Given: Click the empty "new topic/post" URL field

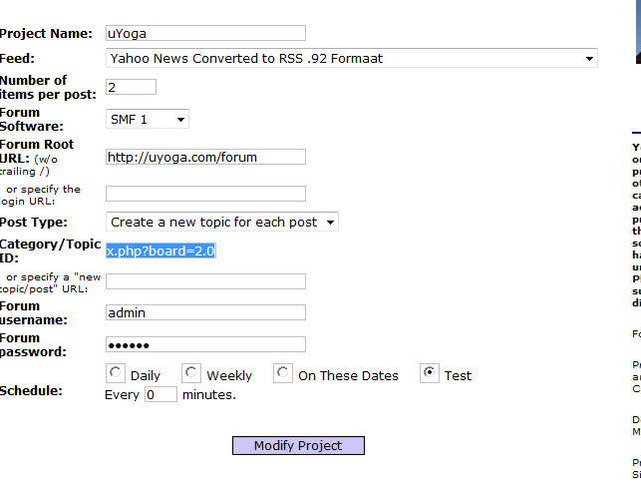Looking at the screenshot, I should click(205, 282).
